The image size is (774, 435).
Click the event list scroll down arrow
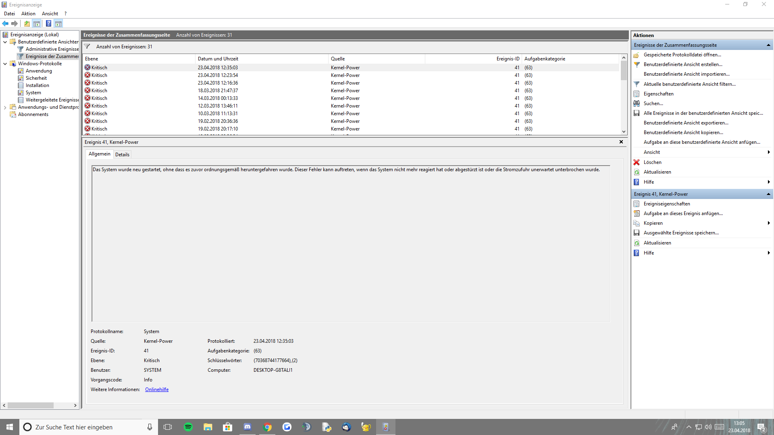[624, 131]
